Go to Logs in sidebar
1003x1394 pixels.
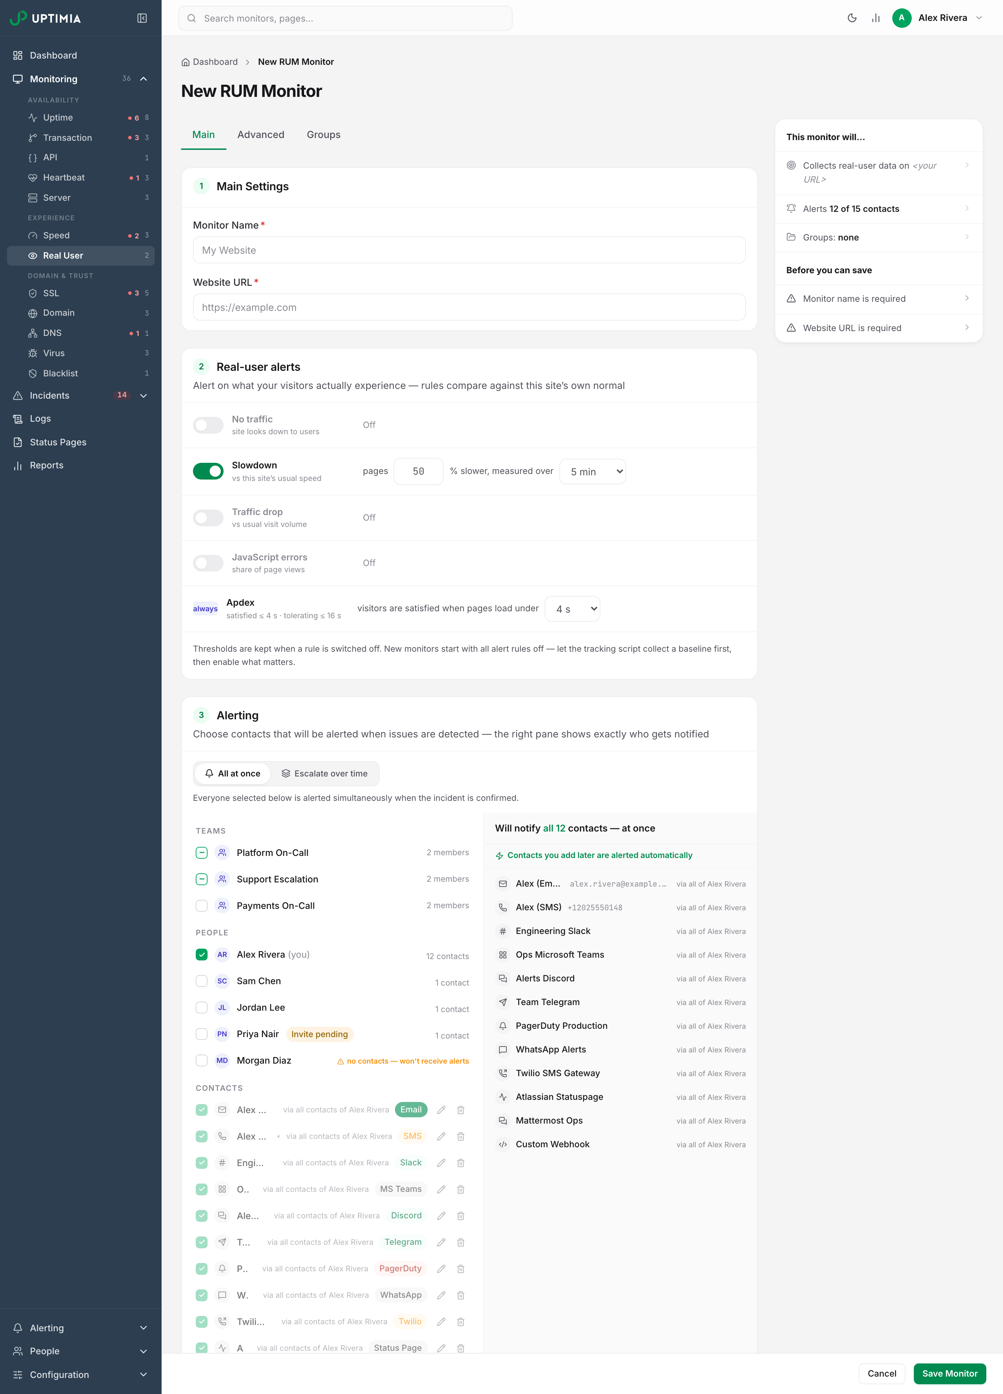click(80, 419)
